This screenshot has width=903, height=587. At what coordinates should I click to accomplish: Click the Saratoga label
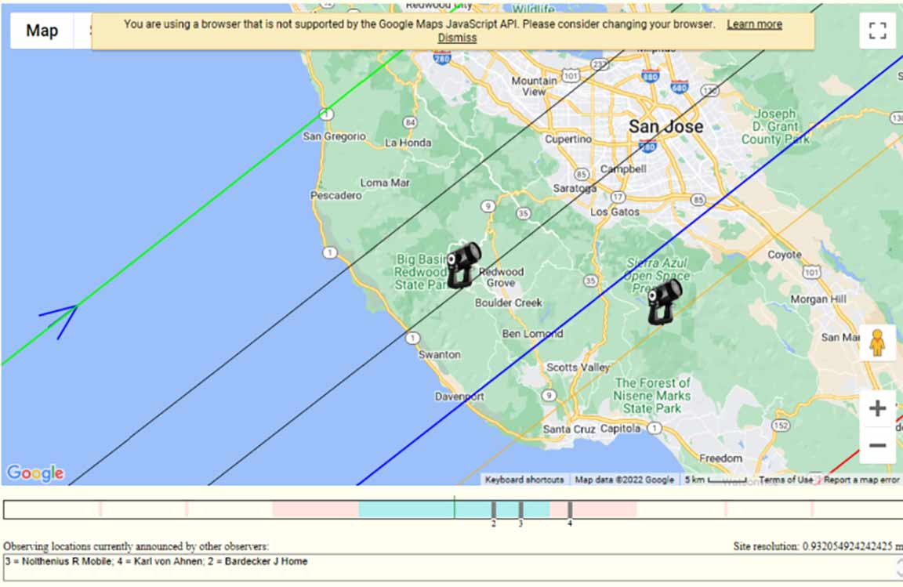(574, 188)
